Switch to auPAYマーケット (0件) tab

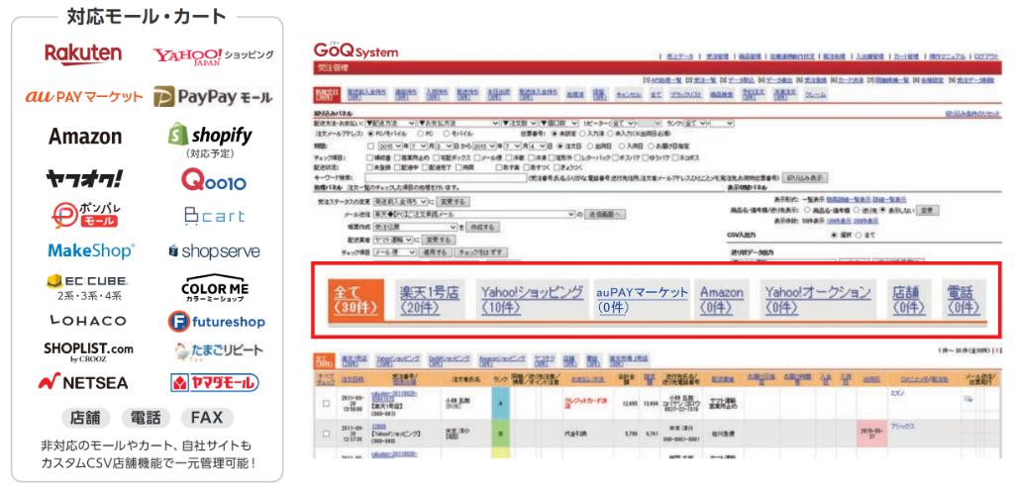coord(642,299)
